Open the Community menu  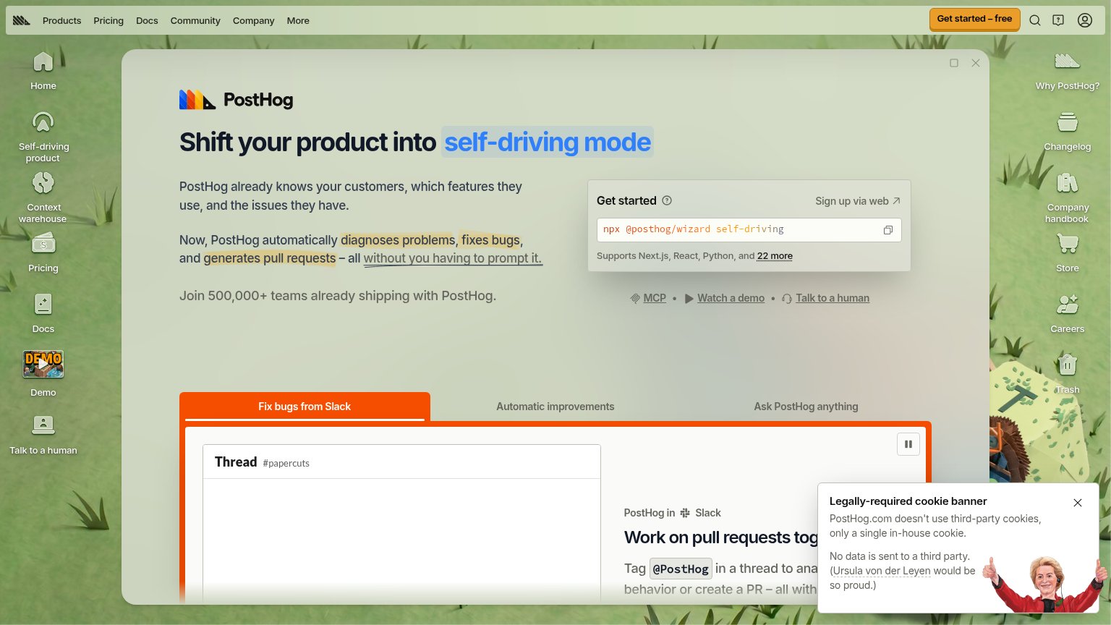pyautogui.click(x=195, y=20)
